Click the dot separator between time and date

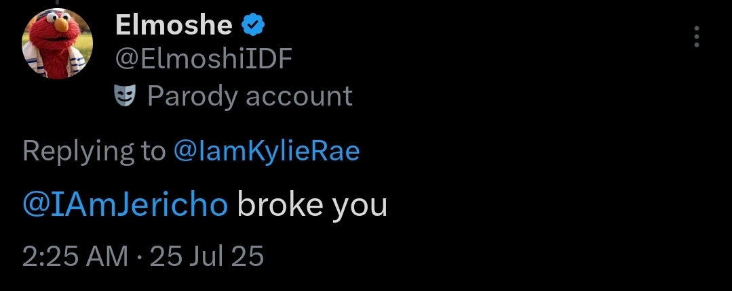pos(139,256)
